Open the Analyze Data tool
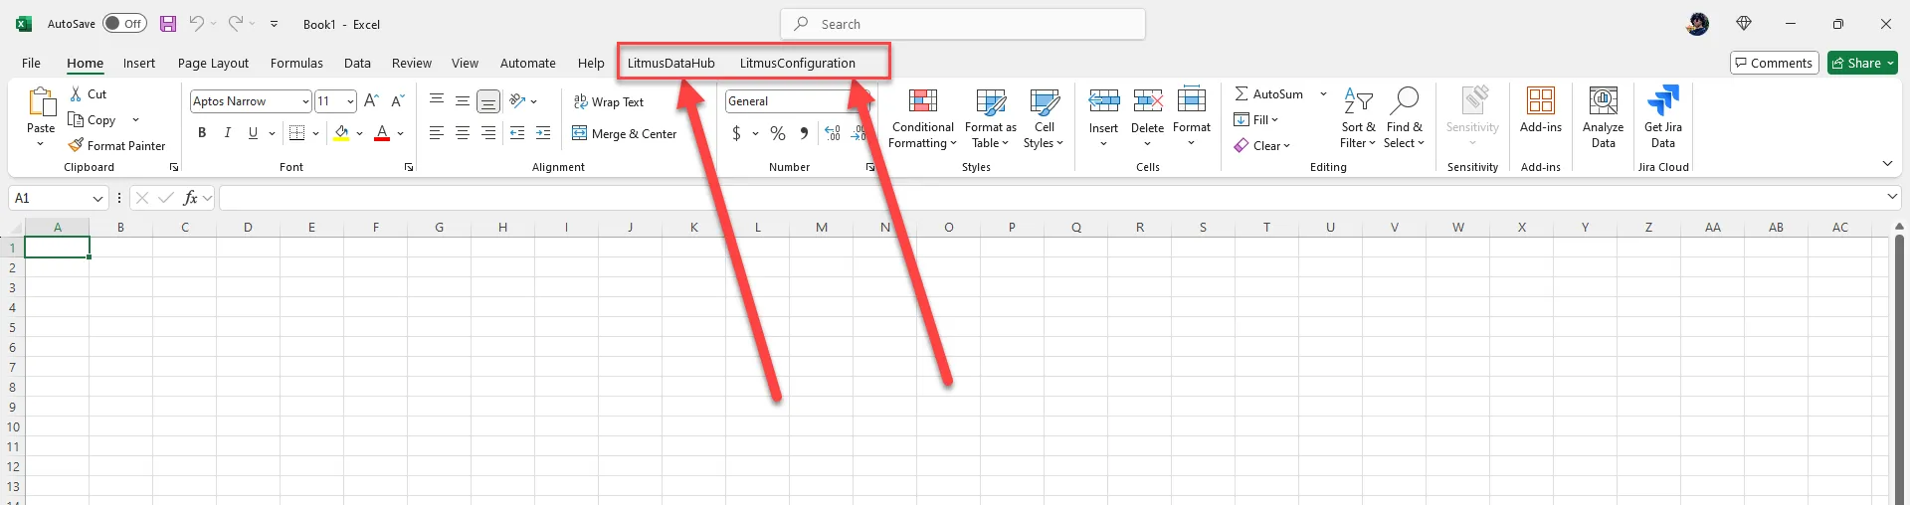Viewport: 1910px width, 505px height. (1603, 117)
